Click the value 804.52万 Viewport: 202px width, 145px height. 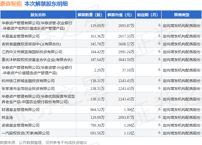point(97,110)
